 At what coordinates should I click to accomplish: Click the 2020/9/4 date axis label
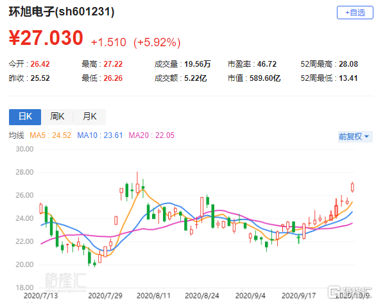coord(250,295)
